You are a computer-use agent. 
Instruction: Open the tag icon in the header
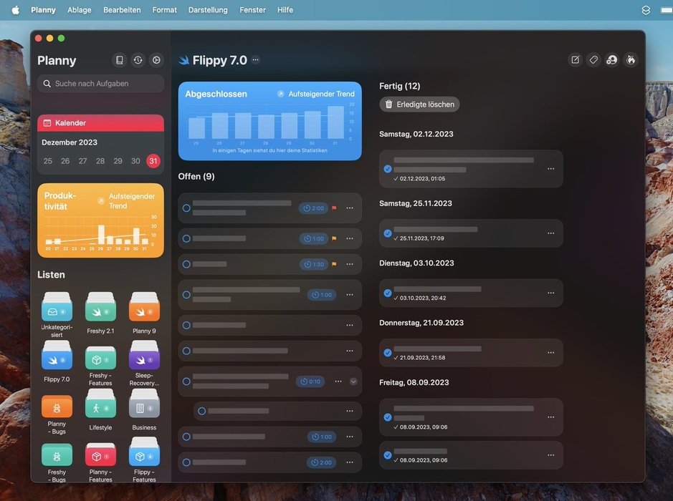[x=593, y=60]
